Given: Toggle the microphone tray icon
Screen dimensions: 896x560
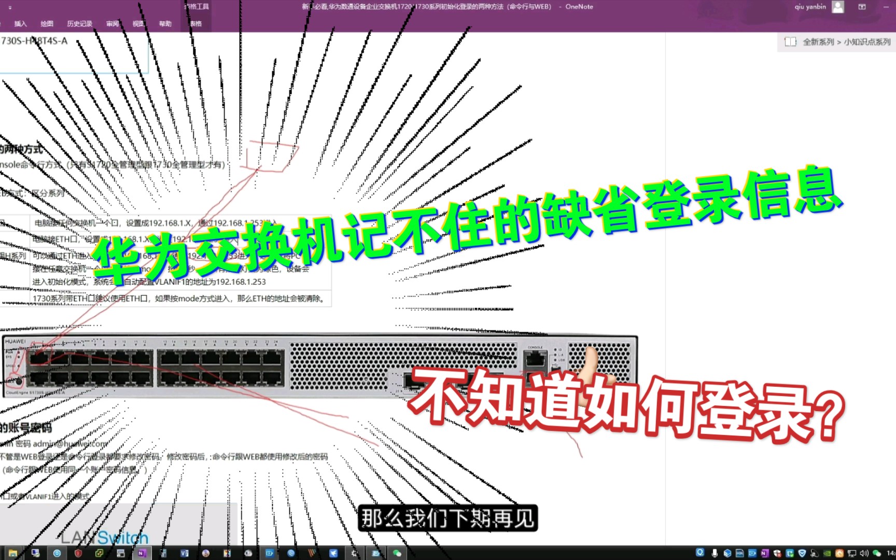Looking at the screenshot, I should click(x=715, y=553).
